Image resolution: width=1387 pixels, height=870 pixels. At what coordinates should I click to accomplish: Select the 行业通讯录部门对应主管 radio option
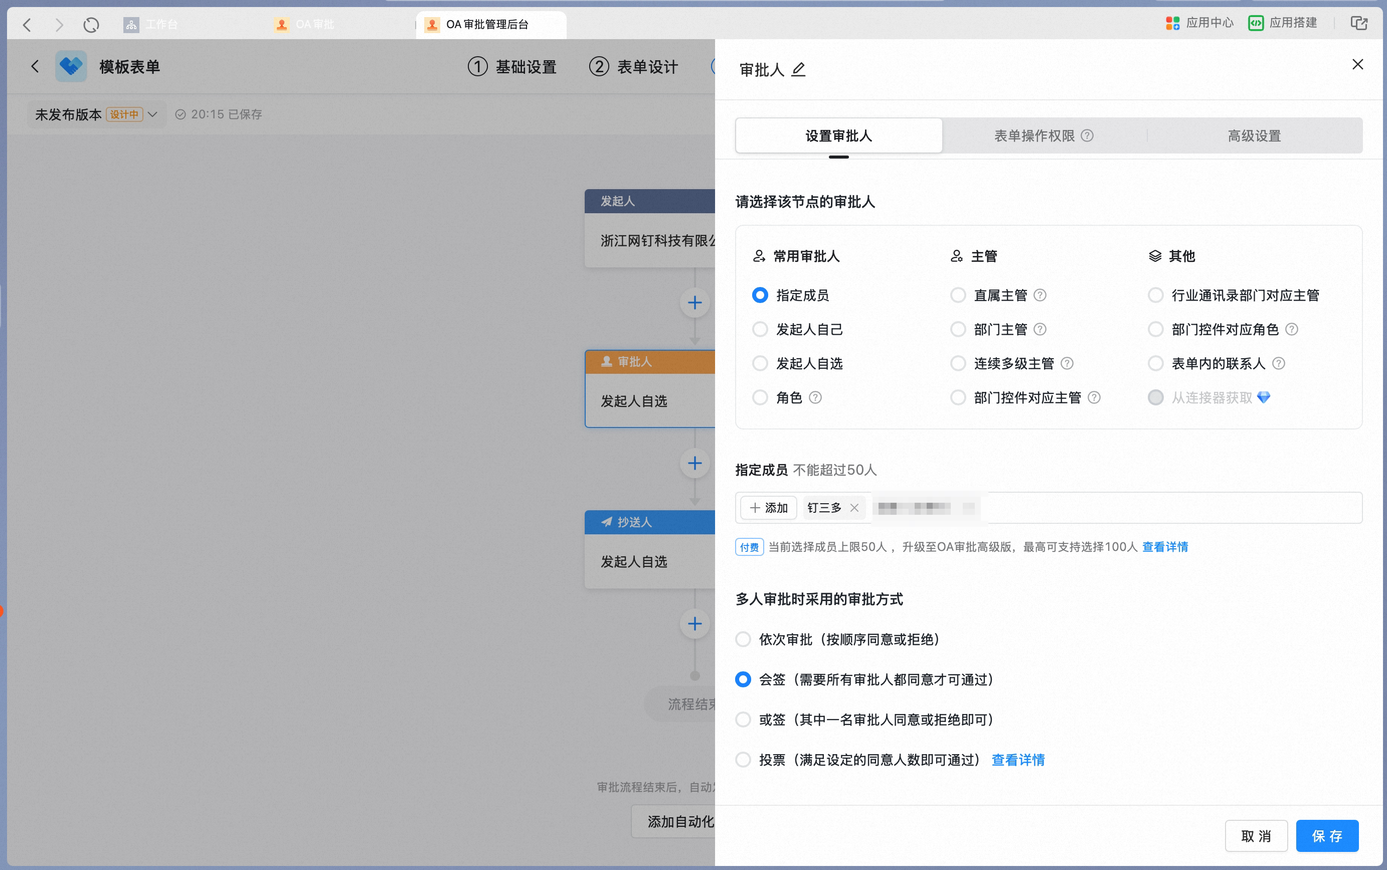click(1156, 295)
